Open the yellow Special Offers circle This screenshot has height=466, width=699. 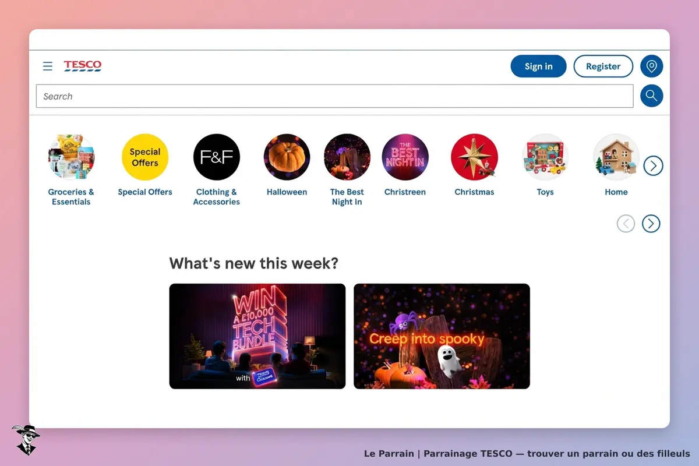point(145,157)
